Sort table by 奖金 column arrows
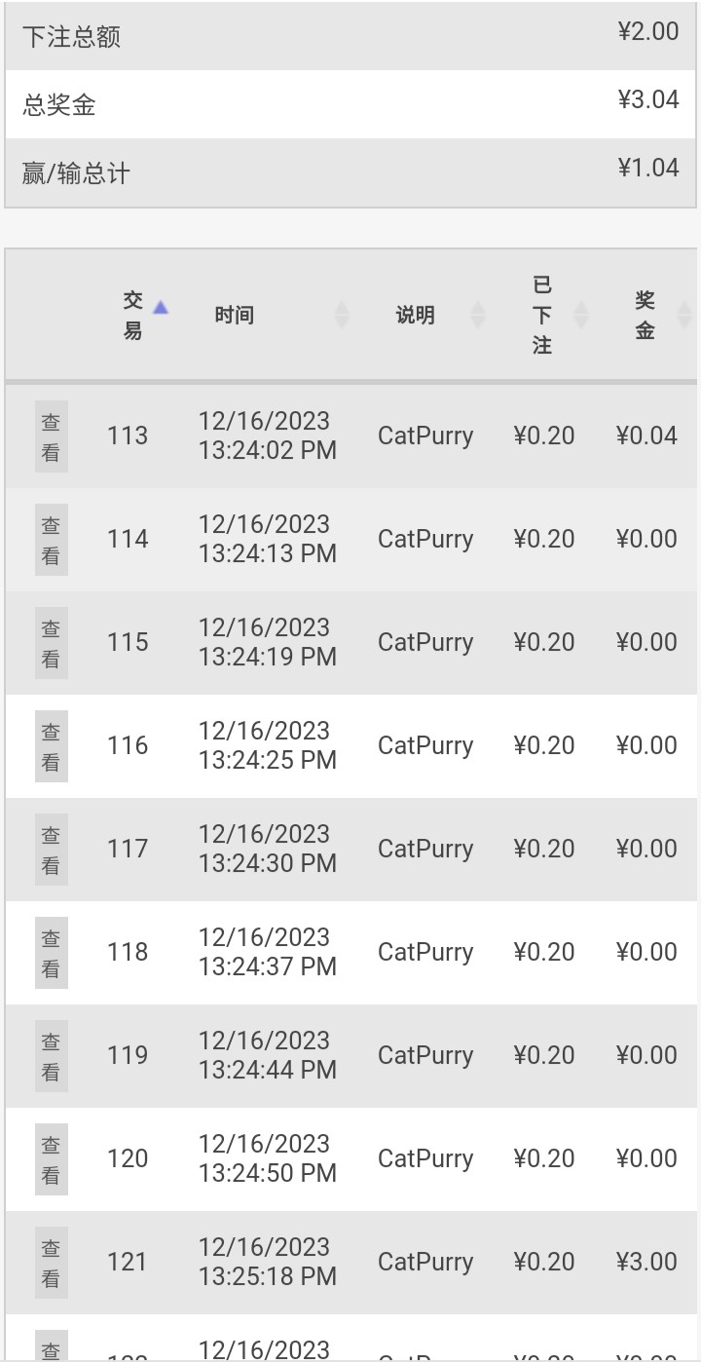701x1362 pixels. point(684,315)
